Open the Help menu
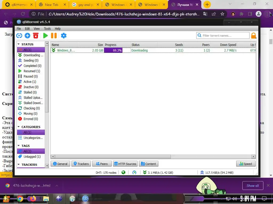Image resolution: width=273 pixels, height=204 pixels. point(58,29)
